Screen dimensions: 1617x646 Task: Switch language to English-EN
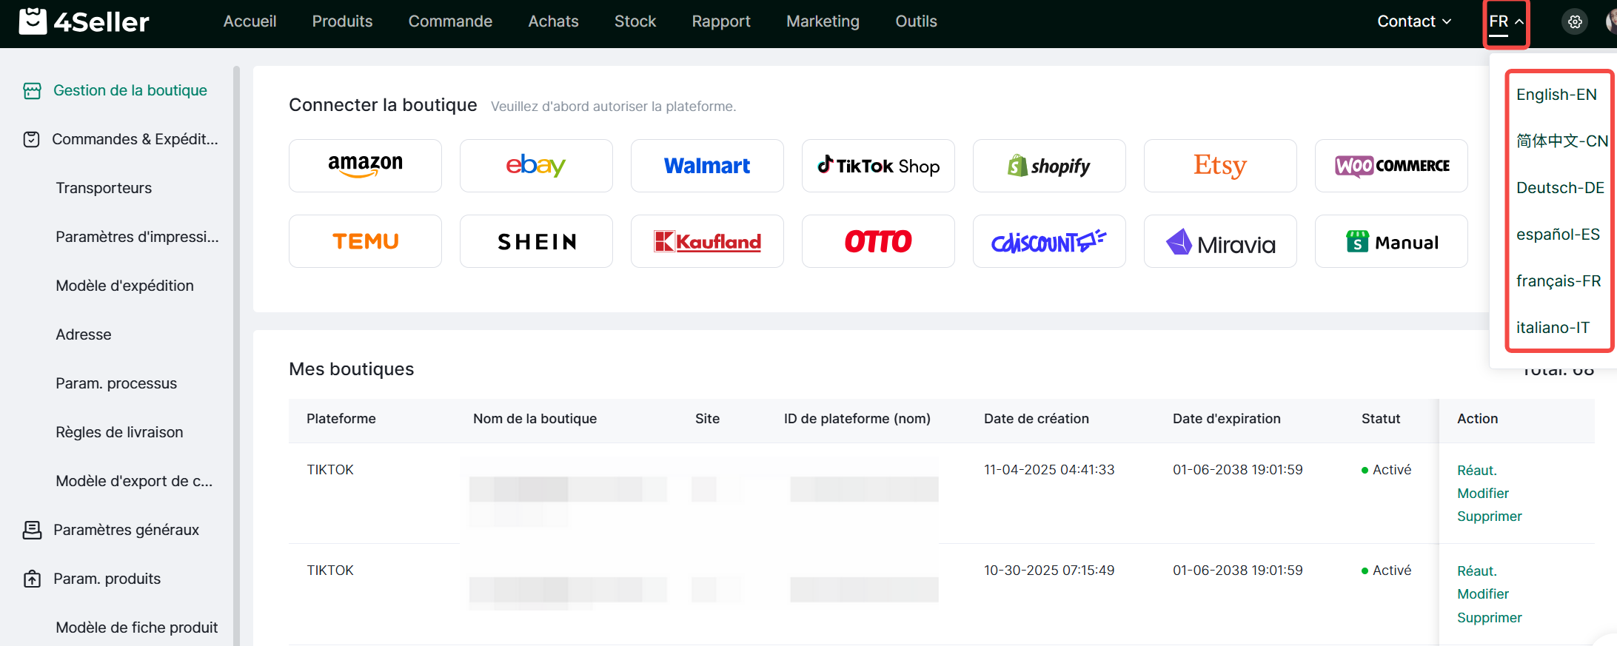[x=1556, y=95]
